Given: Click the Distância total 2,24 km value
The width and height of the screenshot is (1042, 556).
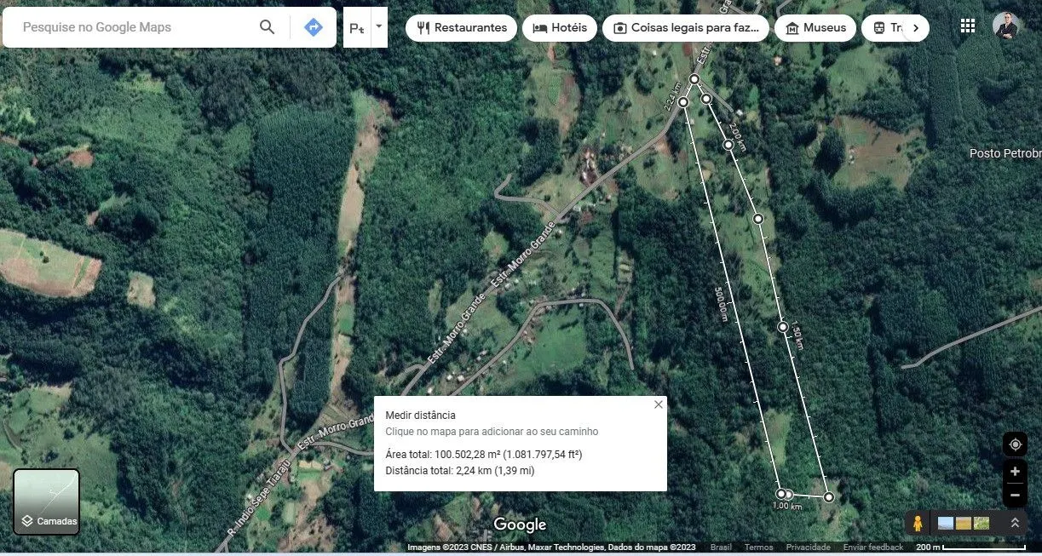Looking at the screenshot, I should pyautogui.click(x=495, y=470).
